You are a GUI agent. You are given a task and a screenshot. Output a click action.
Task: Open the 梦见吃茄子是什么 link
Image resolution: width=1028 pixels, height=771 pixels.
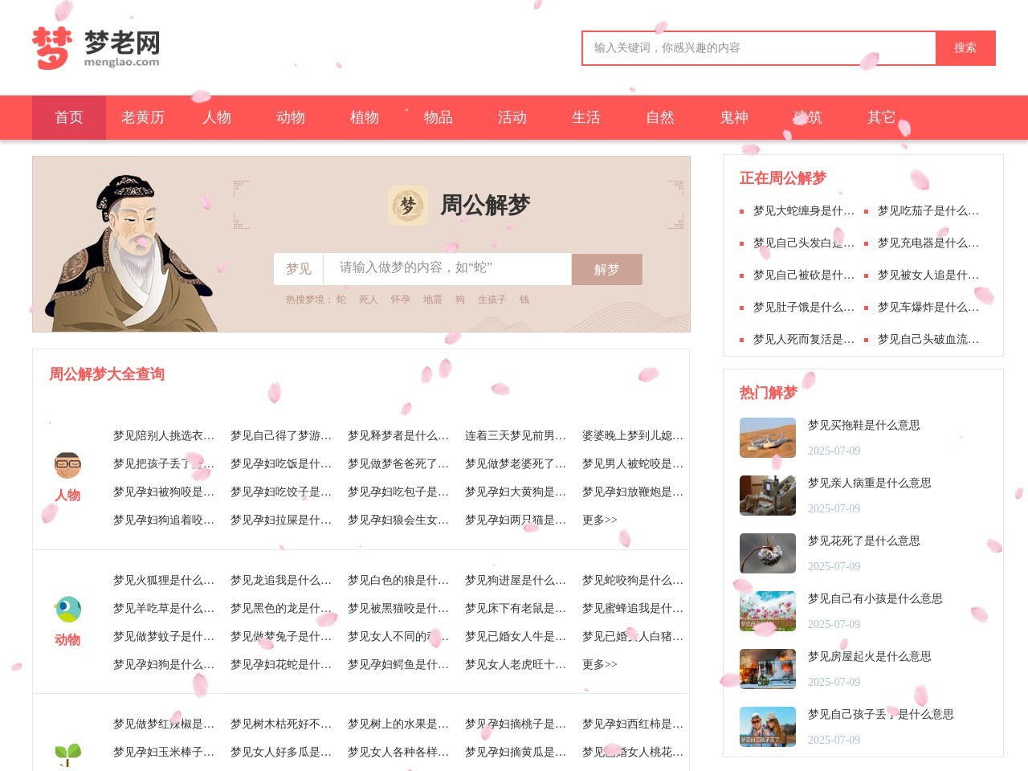tap(928, 211)
